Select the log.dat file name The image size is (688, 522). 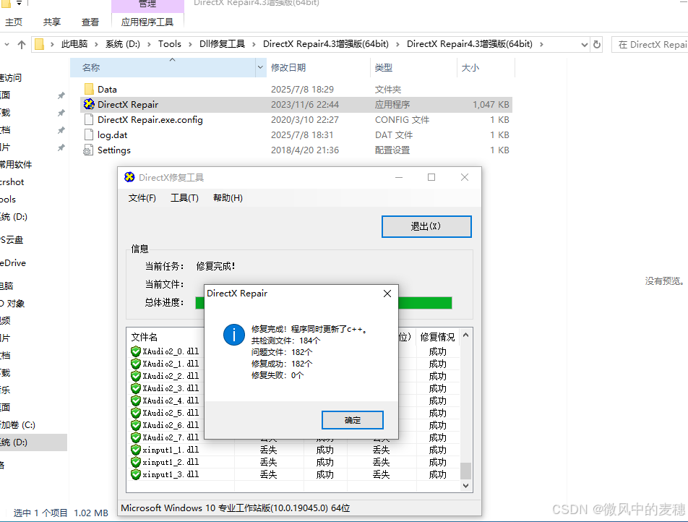pos(112,134)
